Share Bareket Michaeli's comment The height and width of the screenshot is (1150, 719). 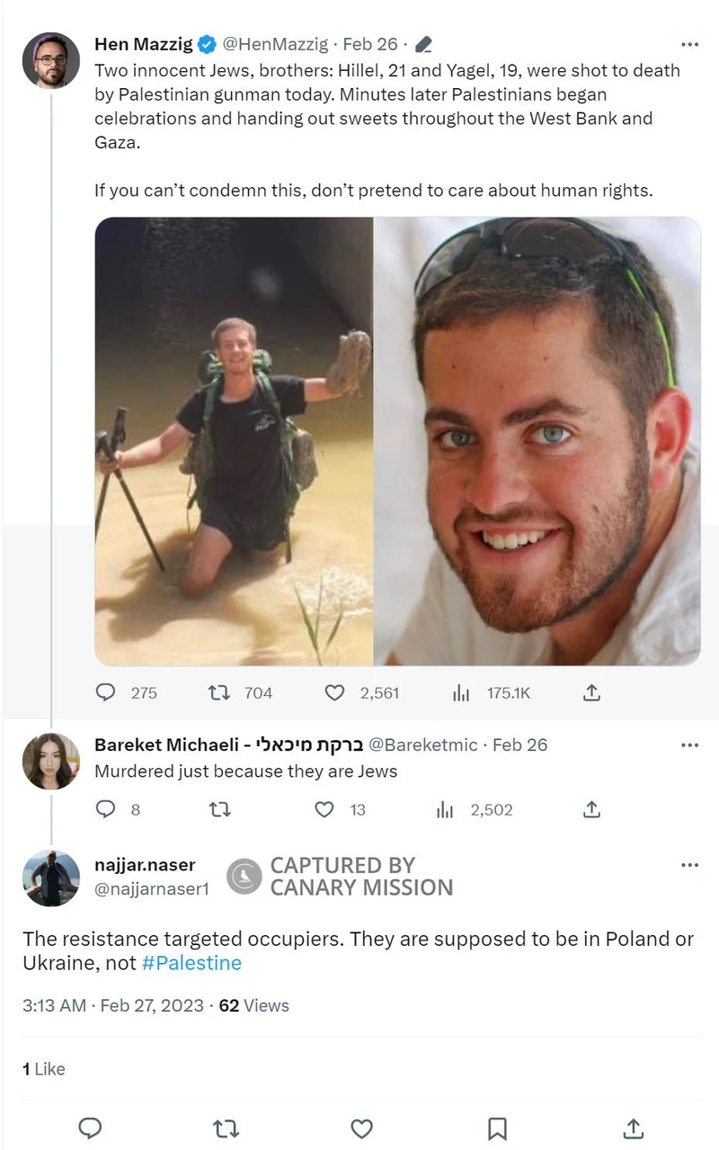coord(591,809)
